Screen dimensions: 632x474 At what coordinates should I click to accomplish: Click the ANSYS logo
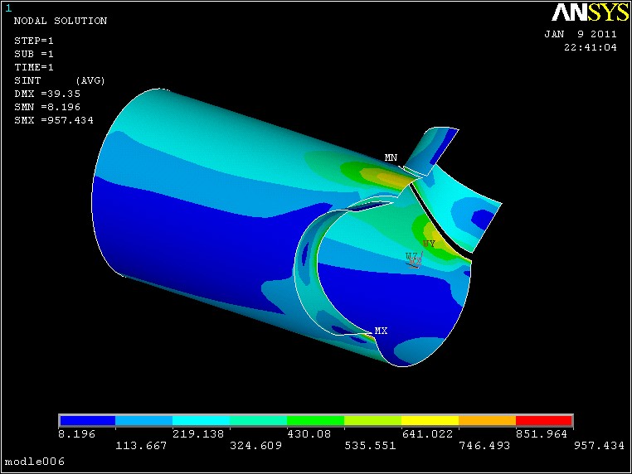click(590, 12)
